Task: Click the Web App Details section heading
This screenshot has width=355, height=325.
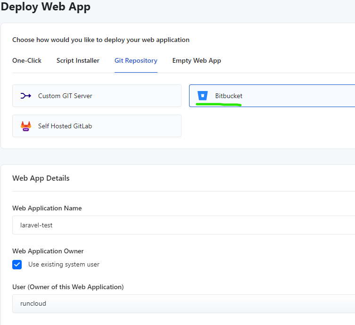Action: click(x=41, y=178)
